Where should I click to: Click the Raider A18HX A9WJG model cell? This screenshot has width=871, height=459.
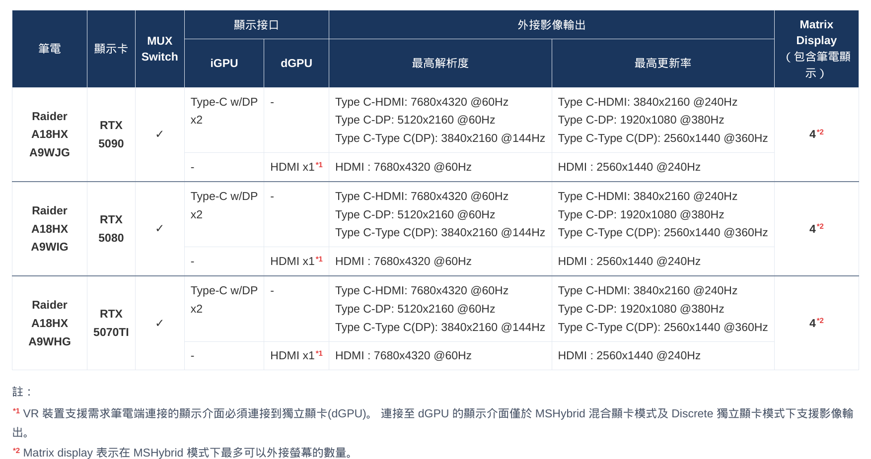click(x=50, y=134)
